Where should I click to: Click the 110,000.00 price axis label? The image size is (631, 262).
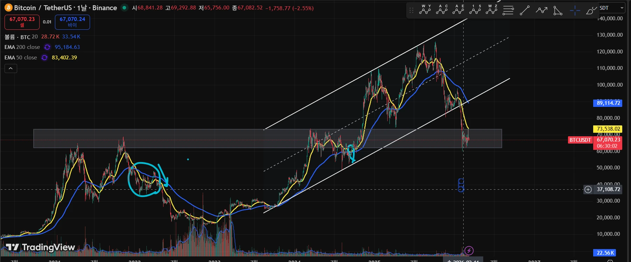pos(610,68)
